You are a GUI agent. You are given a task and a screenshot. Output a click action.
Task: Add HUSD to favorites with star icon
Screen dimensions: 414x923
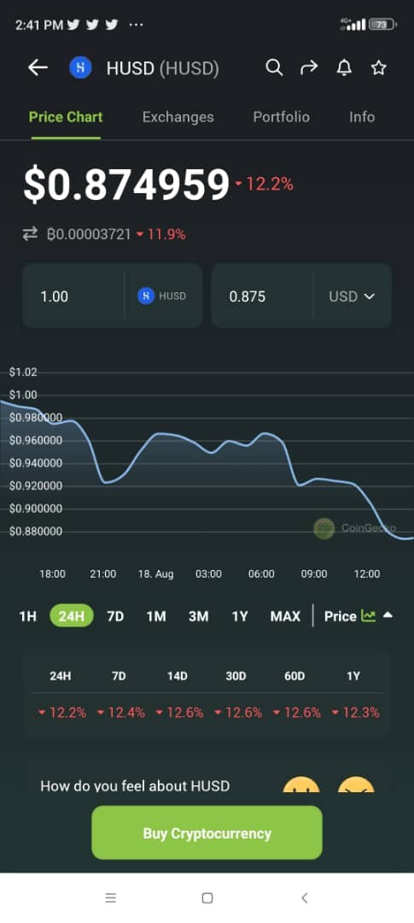[x=379, y=68]
